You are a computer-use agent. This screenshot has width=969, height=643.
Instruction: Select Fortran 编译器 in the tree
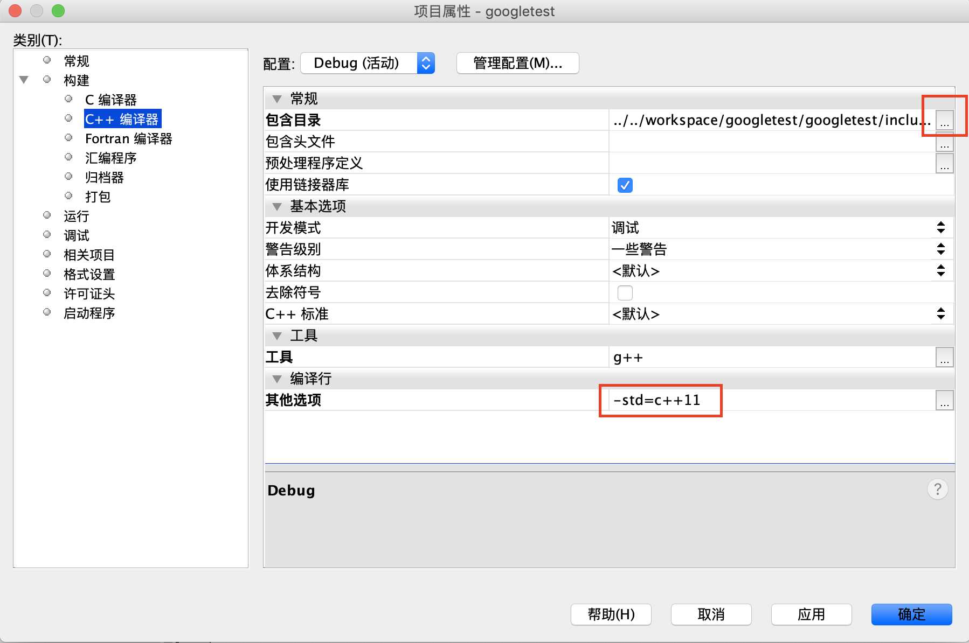point(129,138)
